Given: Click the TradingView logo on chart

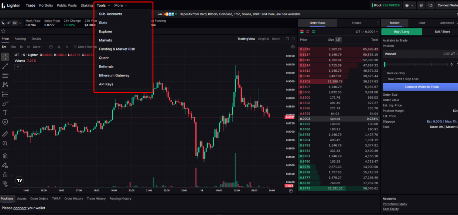Looking at the screenshot, I should pos(20,181).
